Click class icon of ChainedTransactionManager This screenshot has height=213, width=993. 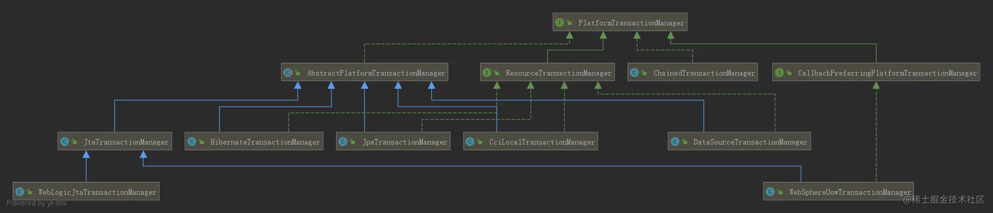point(634,73)
